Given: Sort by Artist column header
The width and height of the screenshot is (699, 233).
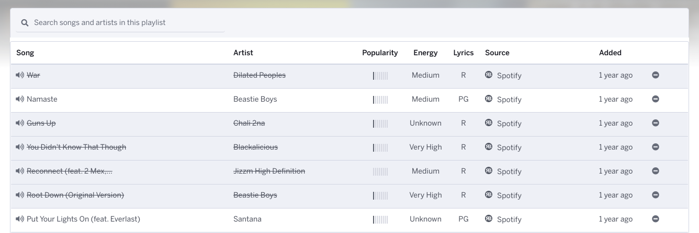Looking at the screenshot, I should 243,53.
